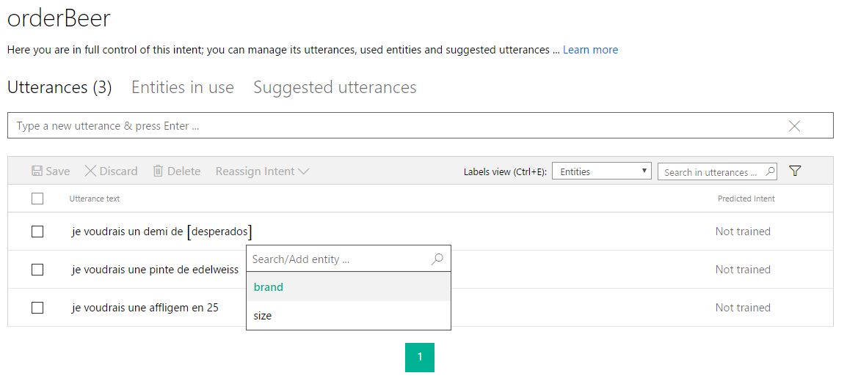Open the utterance filter funnel icon
This screenshot has height=381, width=858.
click(795, 171)
